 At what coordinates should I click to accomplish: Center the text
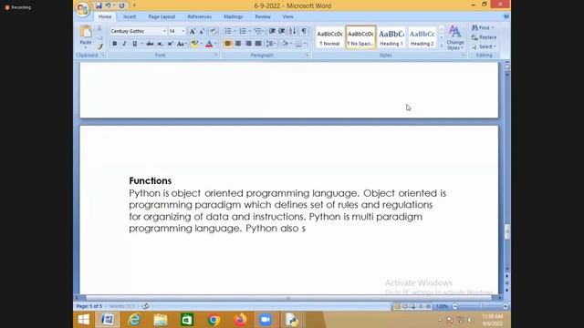[238, 44]
